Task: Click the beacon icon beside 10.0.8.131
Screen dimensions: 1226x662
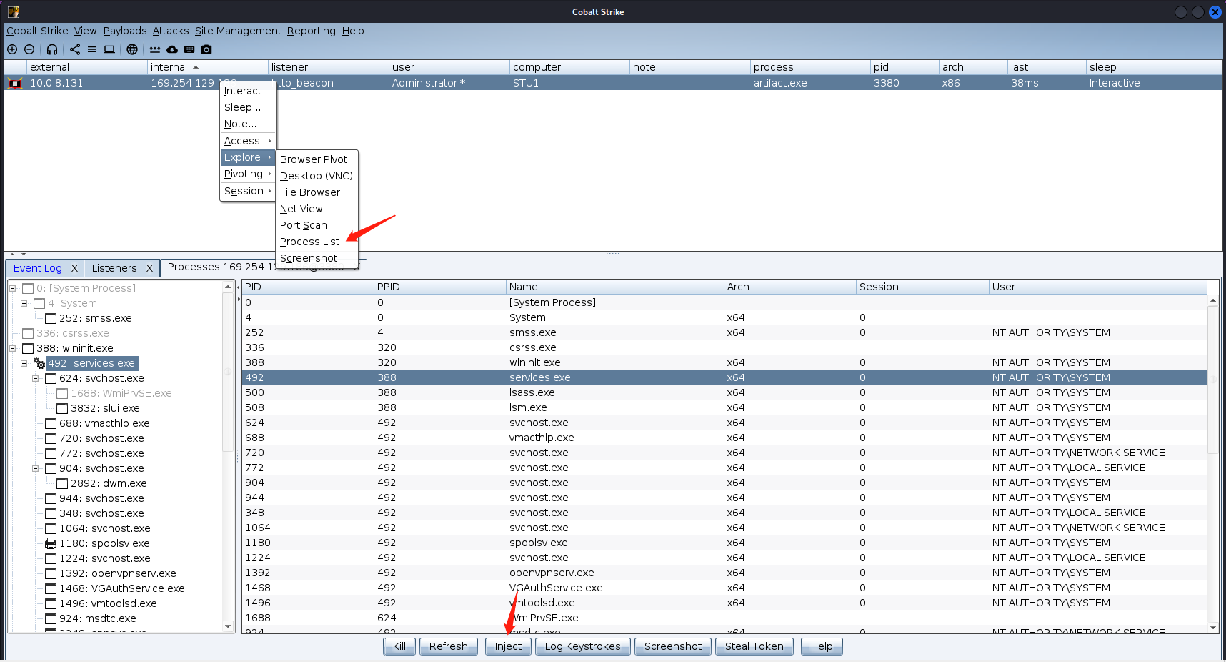Action: pyautogui.click(x=14, y=83)
